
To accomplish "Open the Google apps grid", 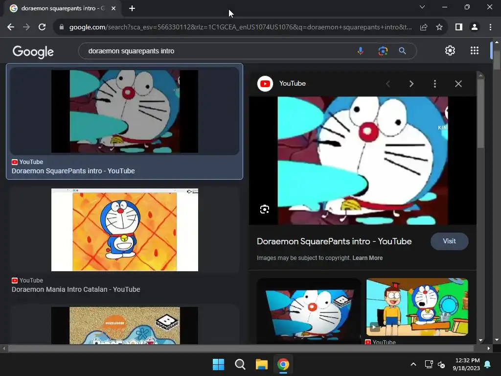I will pos(475,50).
